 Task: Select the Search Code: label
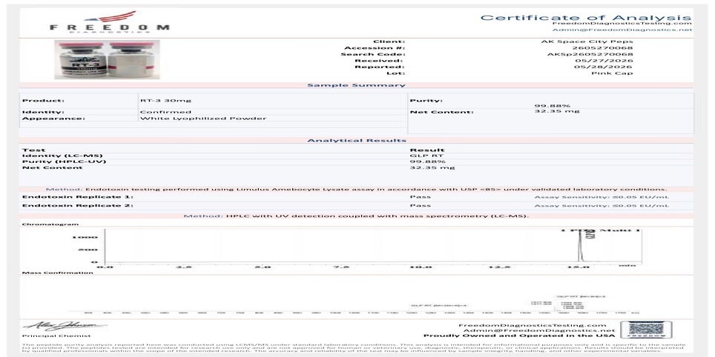coord(372,54)
